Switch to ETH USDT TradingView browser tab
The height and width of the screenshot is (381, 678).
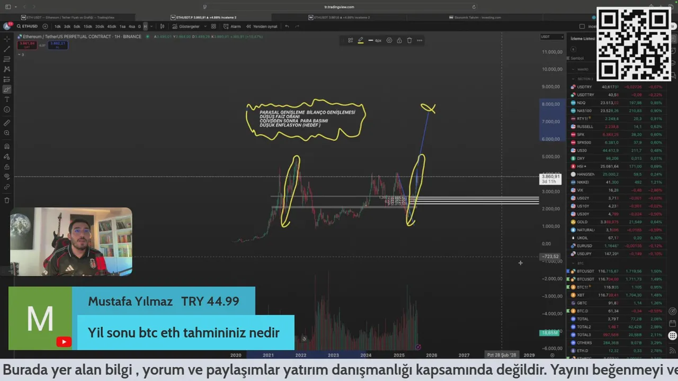coord(68,17)
